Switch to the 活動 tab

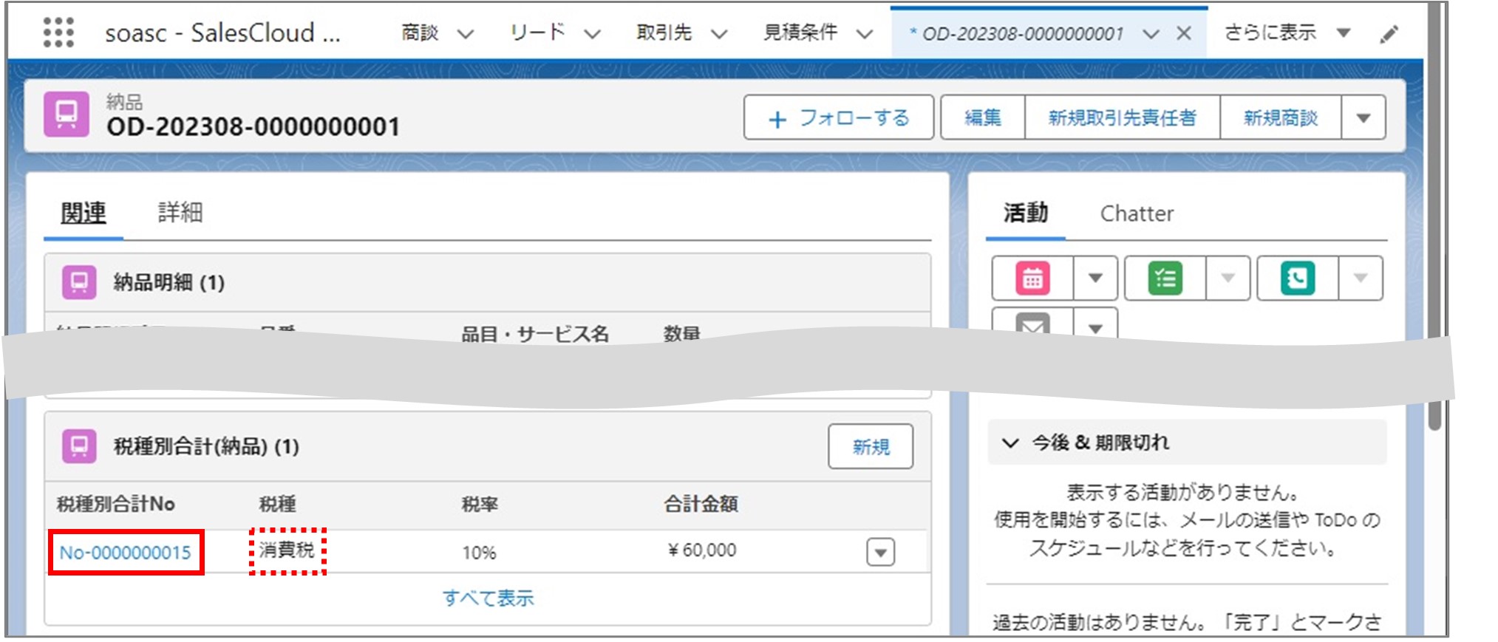pos(1026,214)
